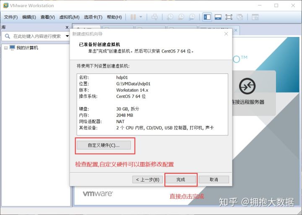This screenshot has width=302, height=215.
Task: Open the 虚拟机(M) menu
Action: click(69, 17)
